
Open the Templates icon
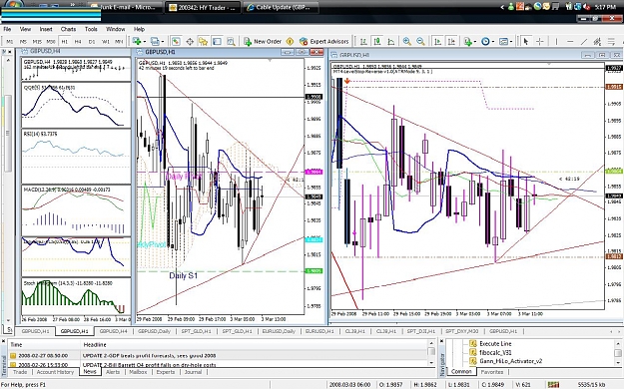pos(503,41)
